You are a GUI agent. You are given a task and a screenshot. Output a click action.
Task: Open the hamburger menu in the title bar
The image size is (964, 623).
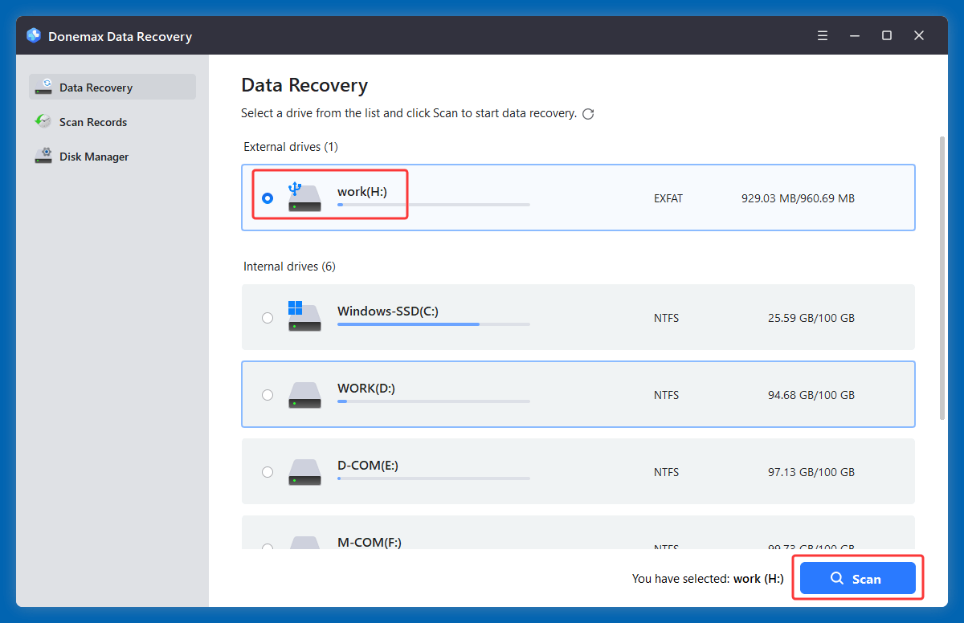(x=823, y=35)
